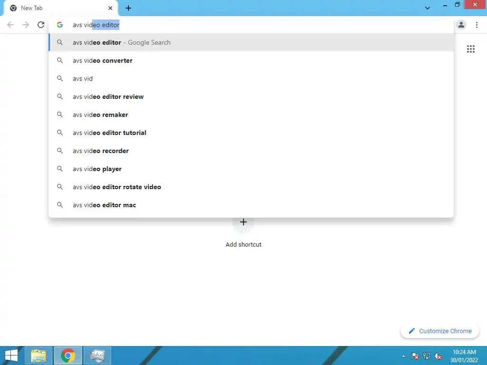Open the profile avatar icon
Screen dimensions: 487x365
point(461,25)
